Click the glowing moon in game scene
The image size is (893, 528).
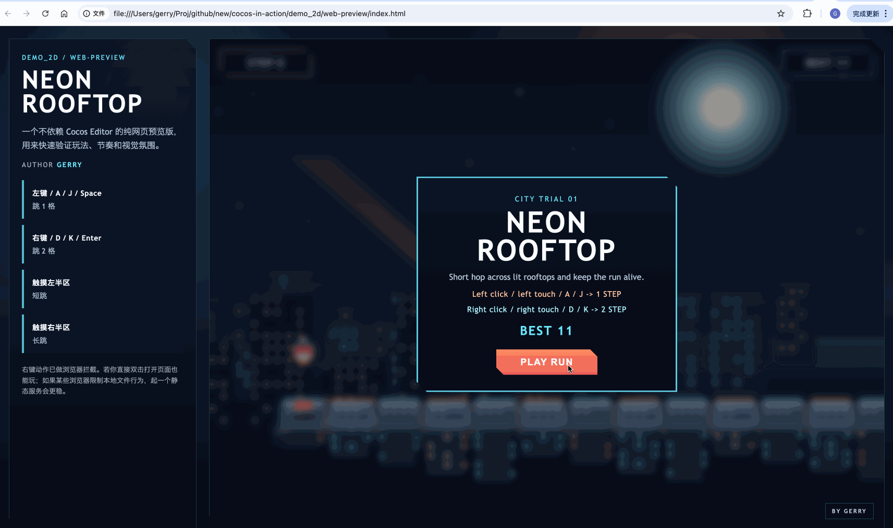coord(722,107)
